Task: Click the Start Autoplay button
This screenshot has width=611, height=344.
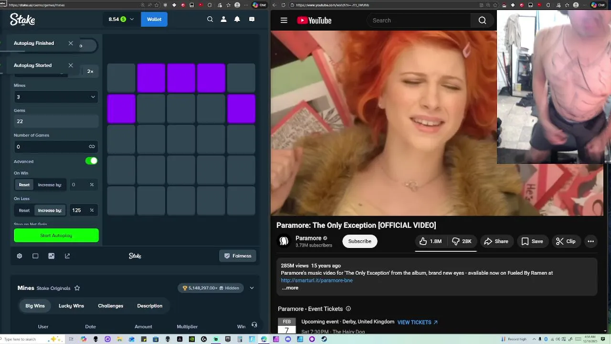Action: coord(56,236)
